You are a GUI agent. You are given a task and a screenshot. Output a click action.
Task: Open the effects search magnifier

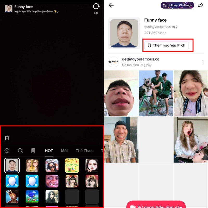pos(20,150)
